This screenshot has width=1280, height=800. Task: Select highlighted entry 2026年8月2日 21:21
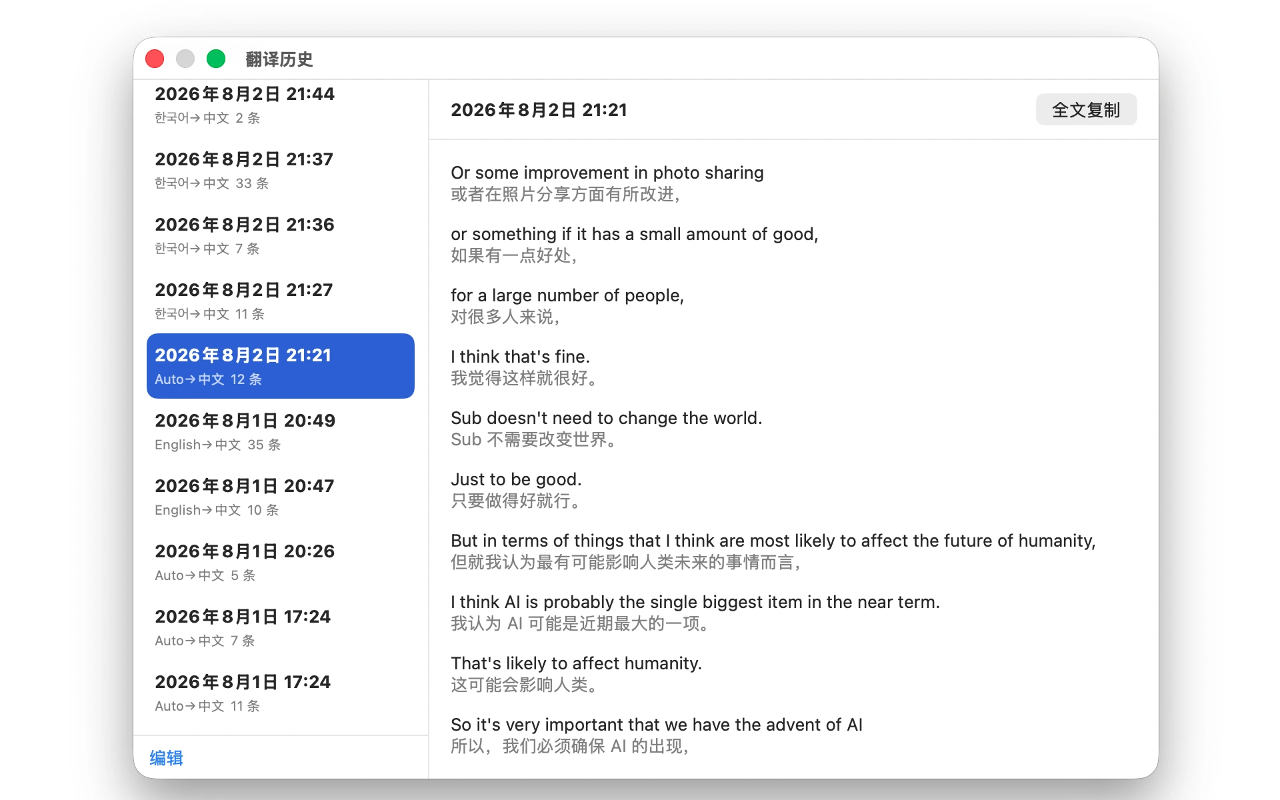click(x=281, y=366)
